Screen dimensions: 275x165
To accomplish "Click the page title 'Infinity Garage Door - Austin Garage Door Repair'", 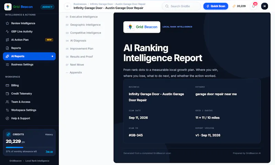I will (x=108, y=8).
